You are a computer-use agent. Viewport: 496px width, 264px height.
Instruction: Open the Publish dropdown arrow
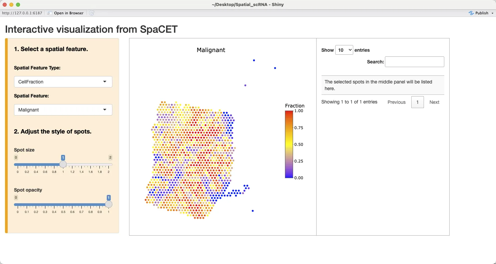coord(492,13)
